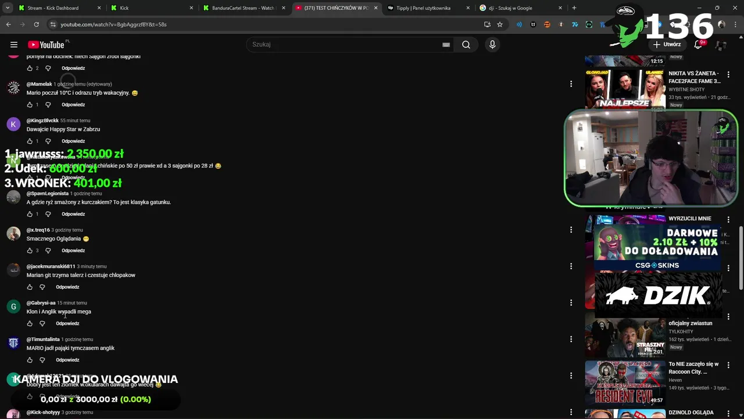This screenshot has height=419, width=744.
Task: Like @Timuntalinta's MARIO comment
Action: pyautogui.click(x=30, y=360)
